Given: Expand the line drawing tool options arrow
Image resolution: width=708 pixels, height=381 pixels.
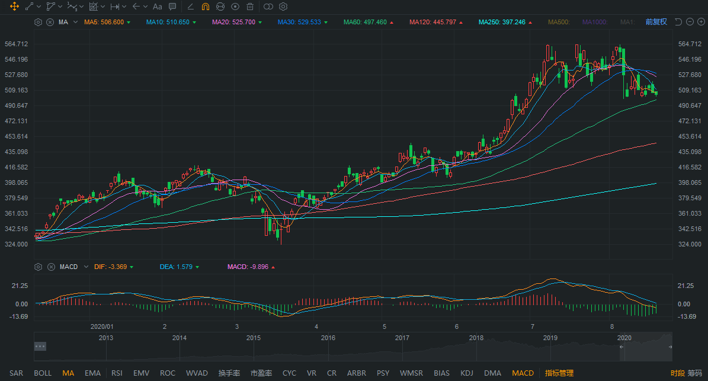Looking at the screenshot, I should tap(39, 7).
